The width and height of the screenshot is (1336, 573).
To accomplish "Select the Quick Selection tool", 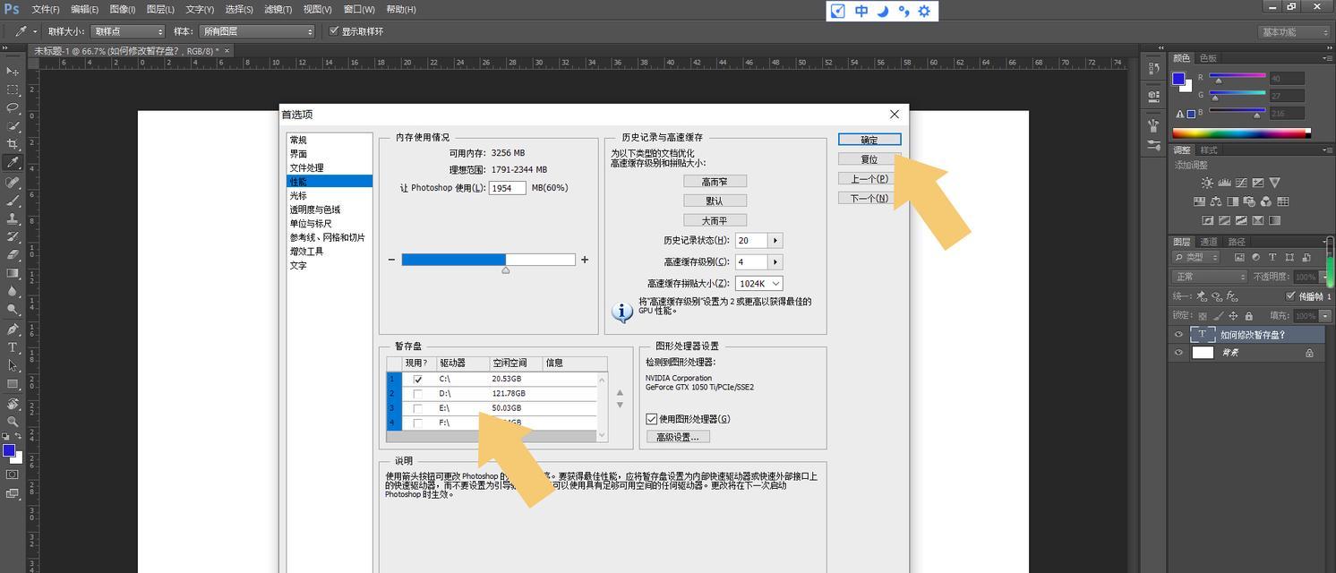I will pos(13,126).
